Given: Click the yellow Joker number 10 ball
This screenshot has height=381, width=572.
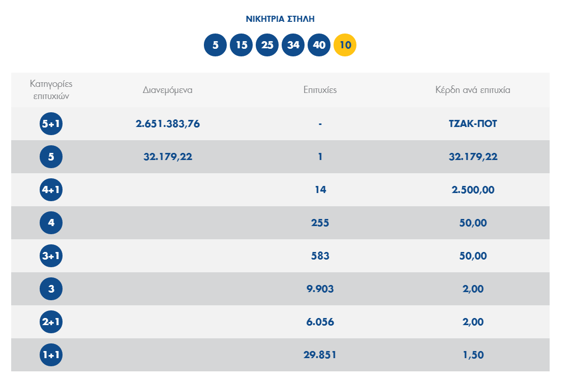Looking at the screenshot, I should pyautogui.click(x=345, y=45).
